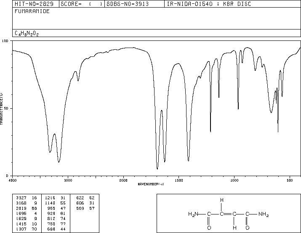Image resolution: width=301 pixels, height=233 pixels.
Task: Click the 1415 peak entry in table
Action: (x=21, y=224)
